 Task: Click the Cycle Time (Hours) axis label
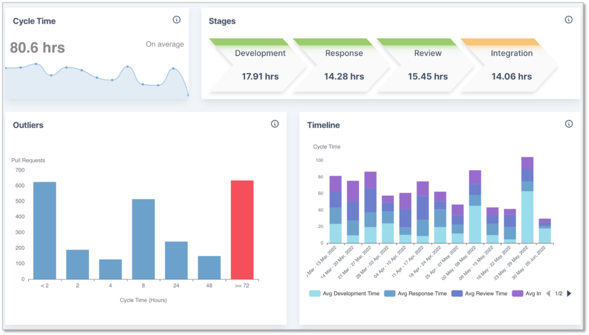(143, 300)
